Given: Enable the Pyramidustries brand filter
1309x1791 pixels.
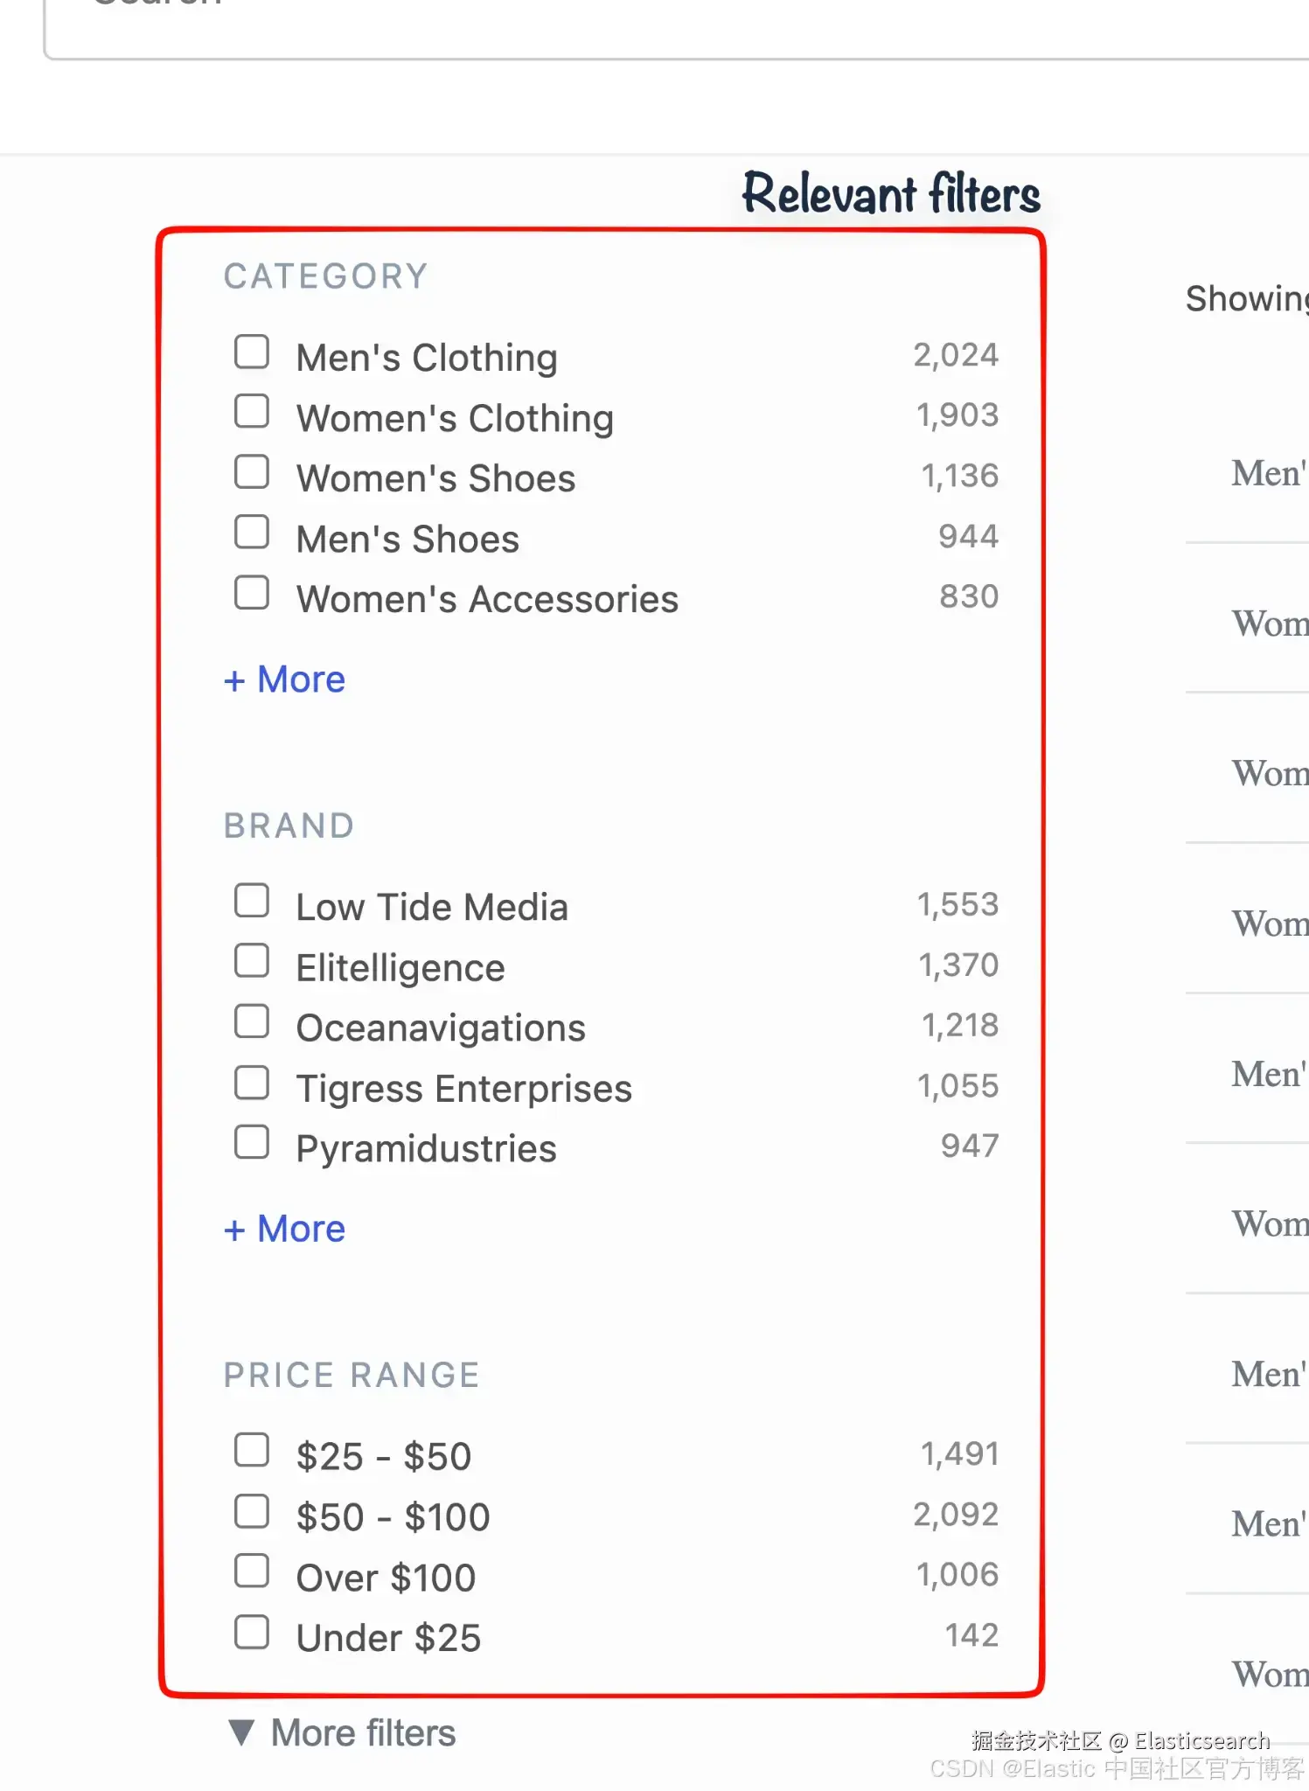Looking at the screenshot, I should click(252, 1142).
